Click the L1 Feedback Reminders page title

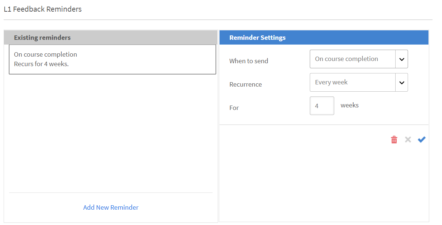(x=43, y=9)
